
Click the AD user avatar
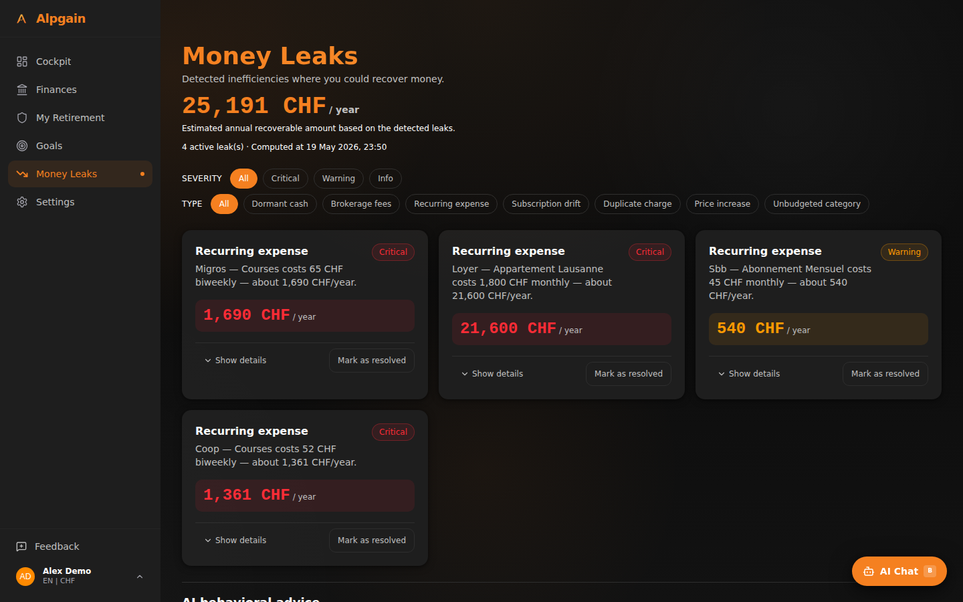(x=25, y=576)
